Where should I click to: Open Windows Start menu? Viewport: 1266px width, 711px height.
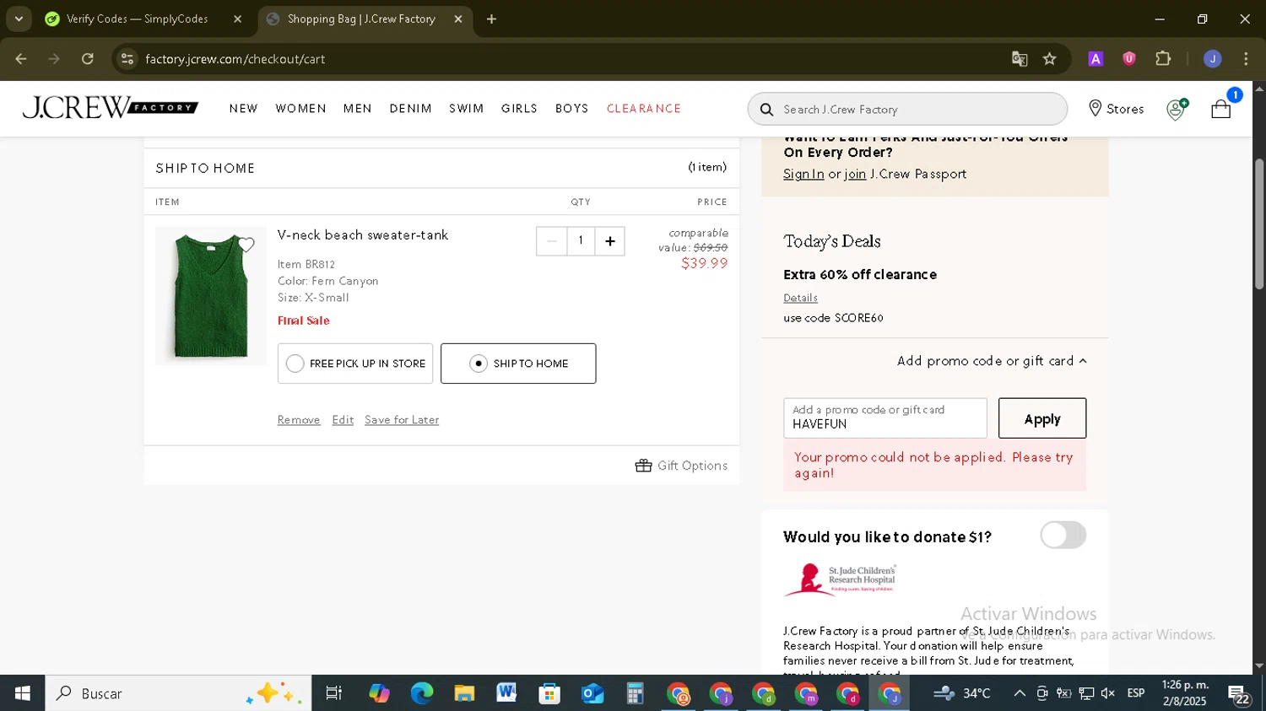[x=23, y=693]
